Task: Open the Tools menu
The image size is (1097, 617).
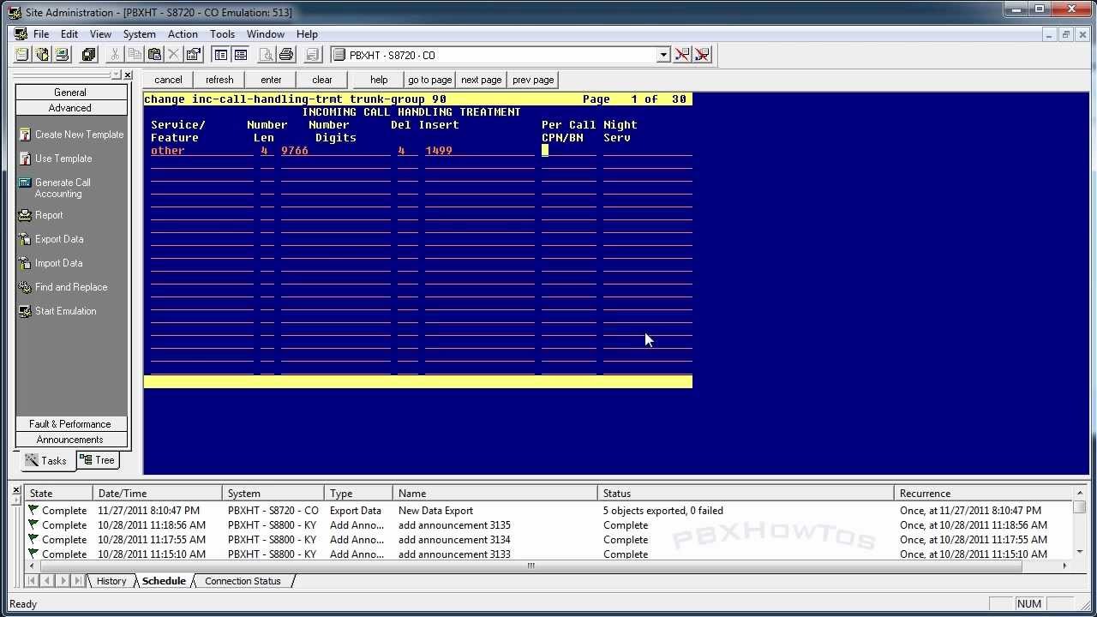Action: coord(222,34)
